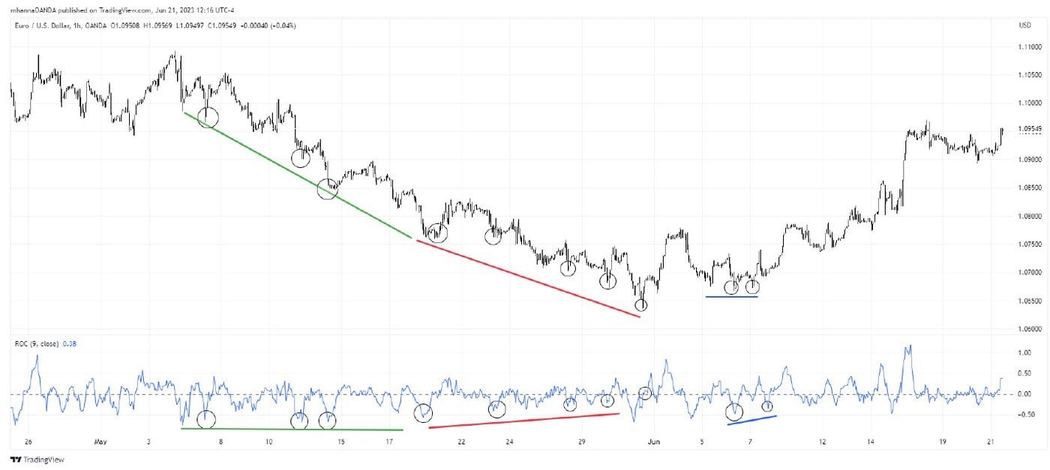The image size is (1050, 470).
Task: Click the first circle on the green price trendline
Action: [208, 116]
